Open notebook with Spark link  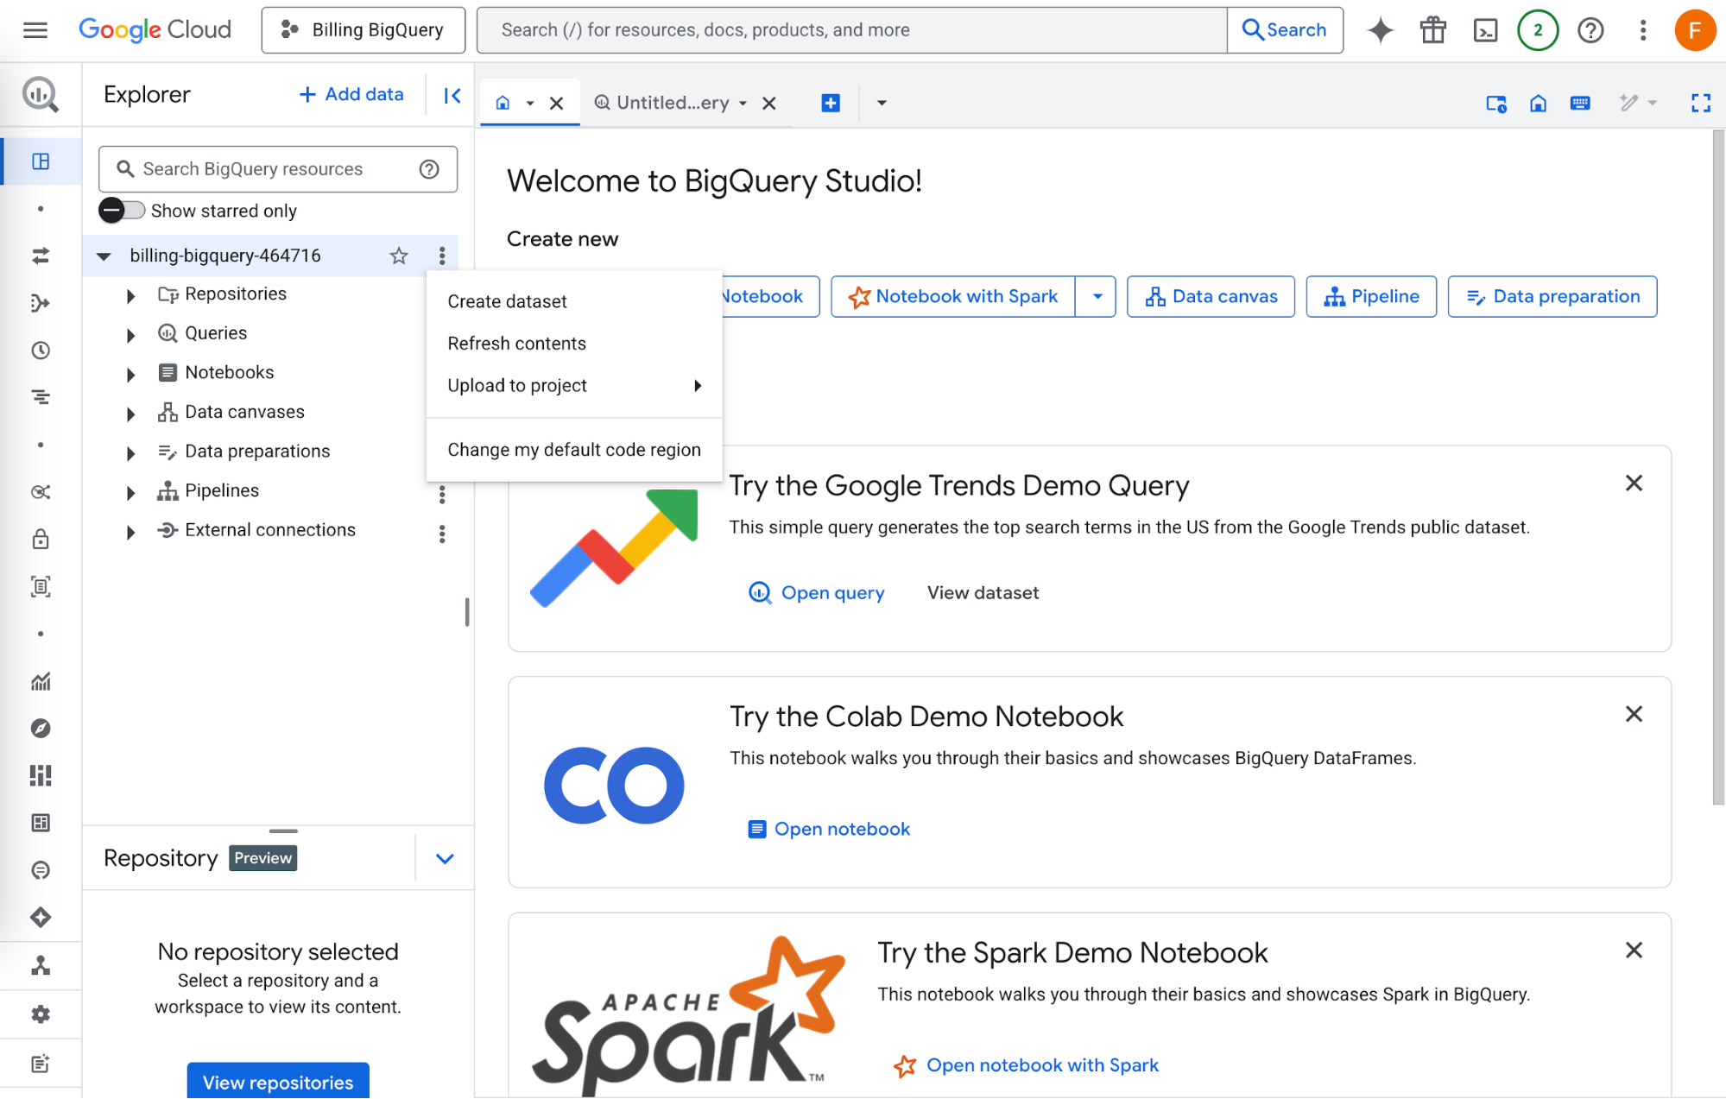point(1026,1066)
